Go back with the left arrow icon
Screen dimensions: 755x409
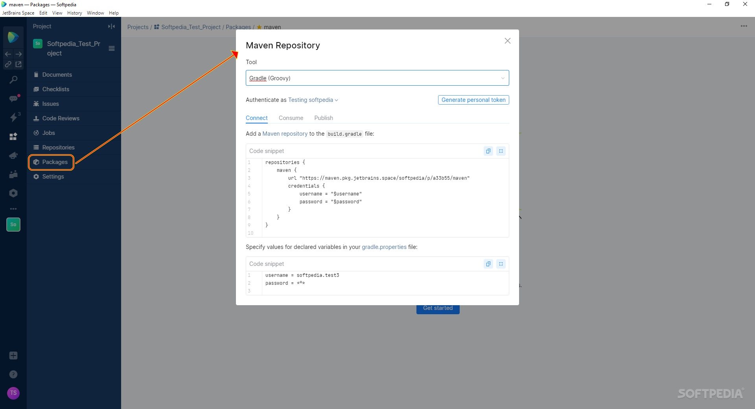(x=8, y=54)
